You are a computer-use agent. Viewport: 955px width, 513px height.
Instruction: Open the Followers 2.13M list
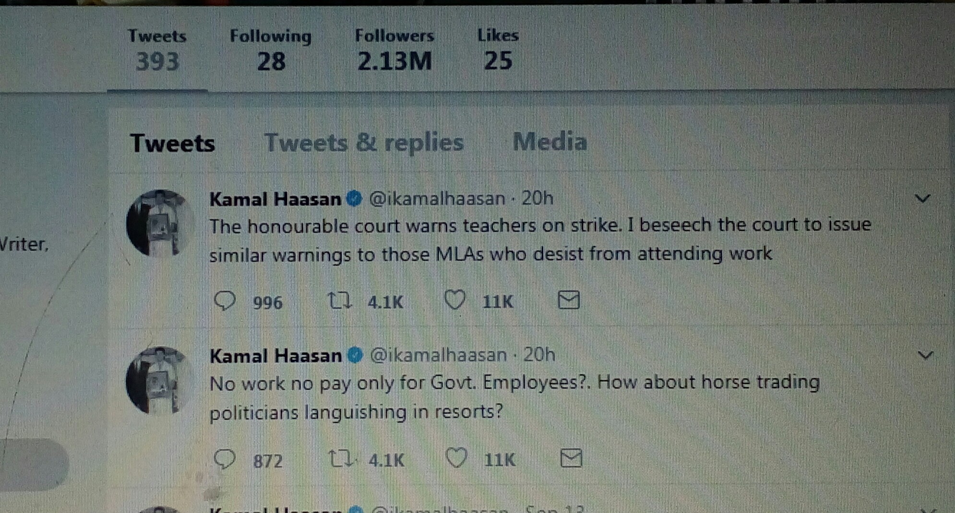tap(394, 49)
